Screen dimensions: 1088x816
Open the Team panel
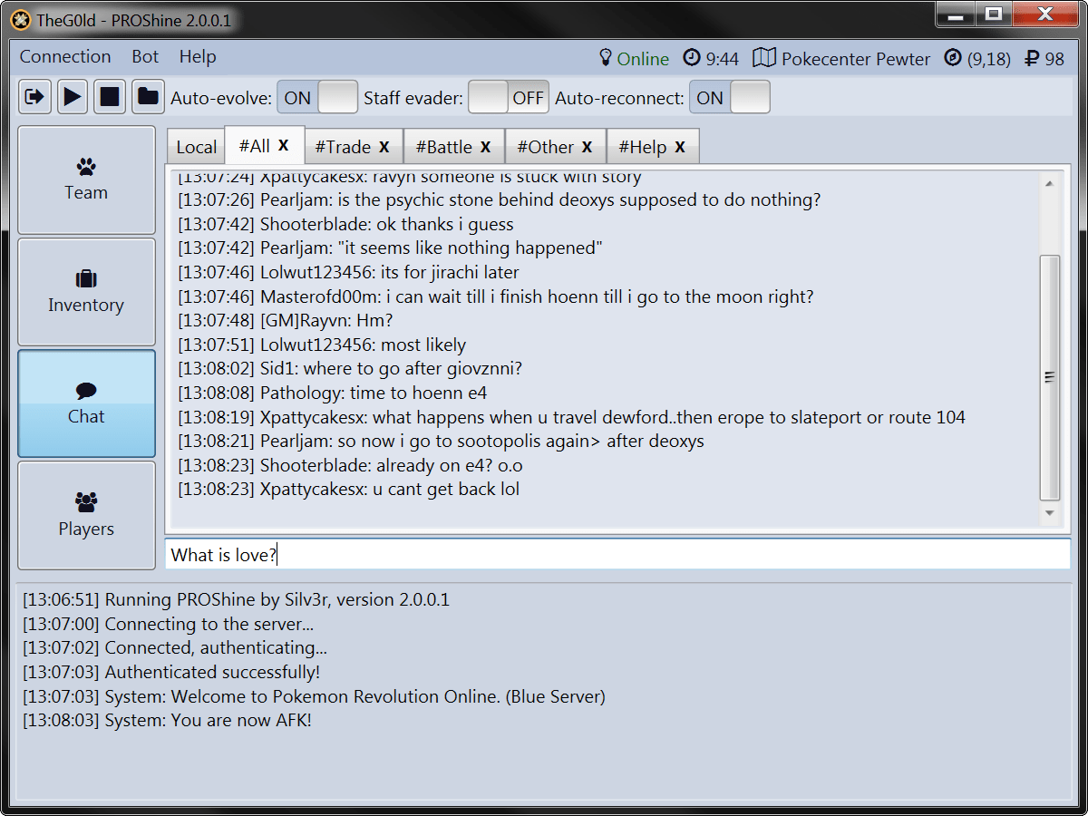86,180
